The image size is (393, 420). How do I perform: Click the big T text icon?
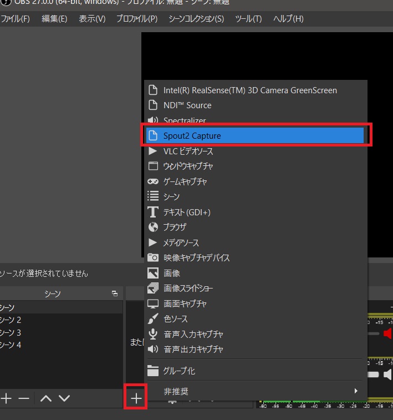coord(153,212)
